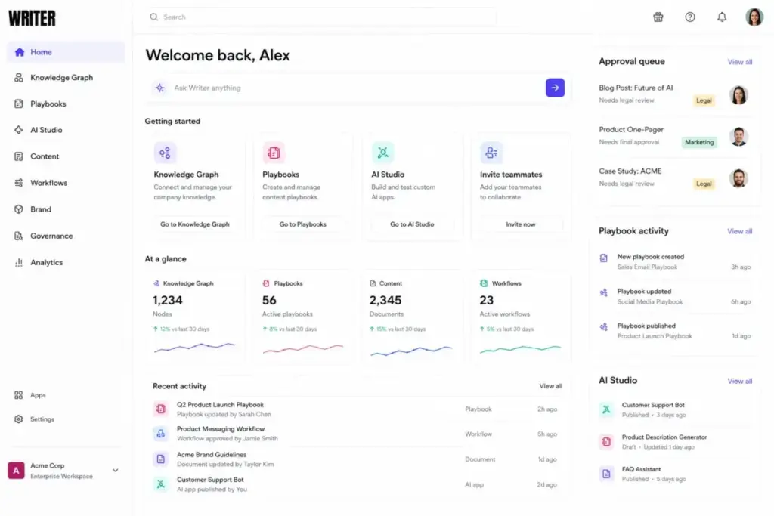Click Playbook updated activity icon

(604, 292)
